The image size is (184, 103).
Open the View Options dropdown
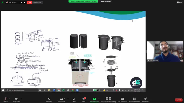(x=106, y=1)
